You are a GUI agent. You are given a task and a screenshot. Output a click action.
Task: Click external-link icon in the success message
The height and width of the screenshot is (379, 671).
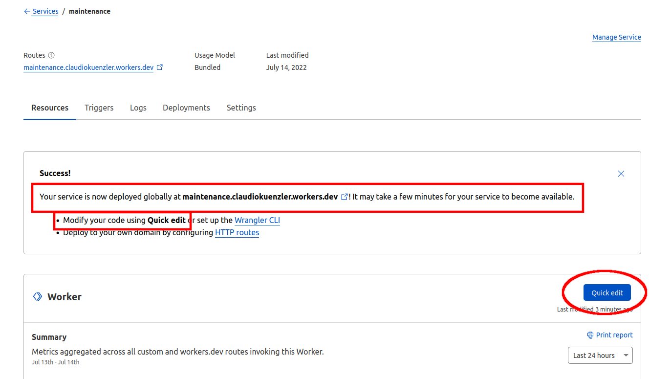tap(345, 197)
